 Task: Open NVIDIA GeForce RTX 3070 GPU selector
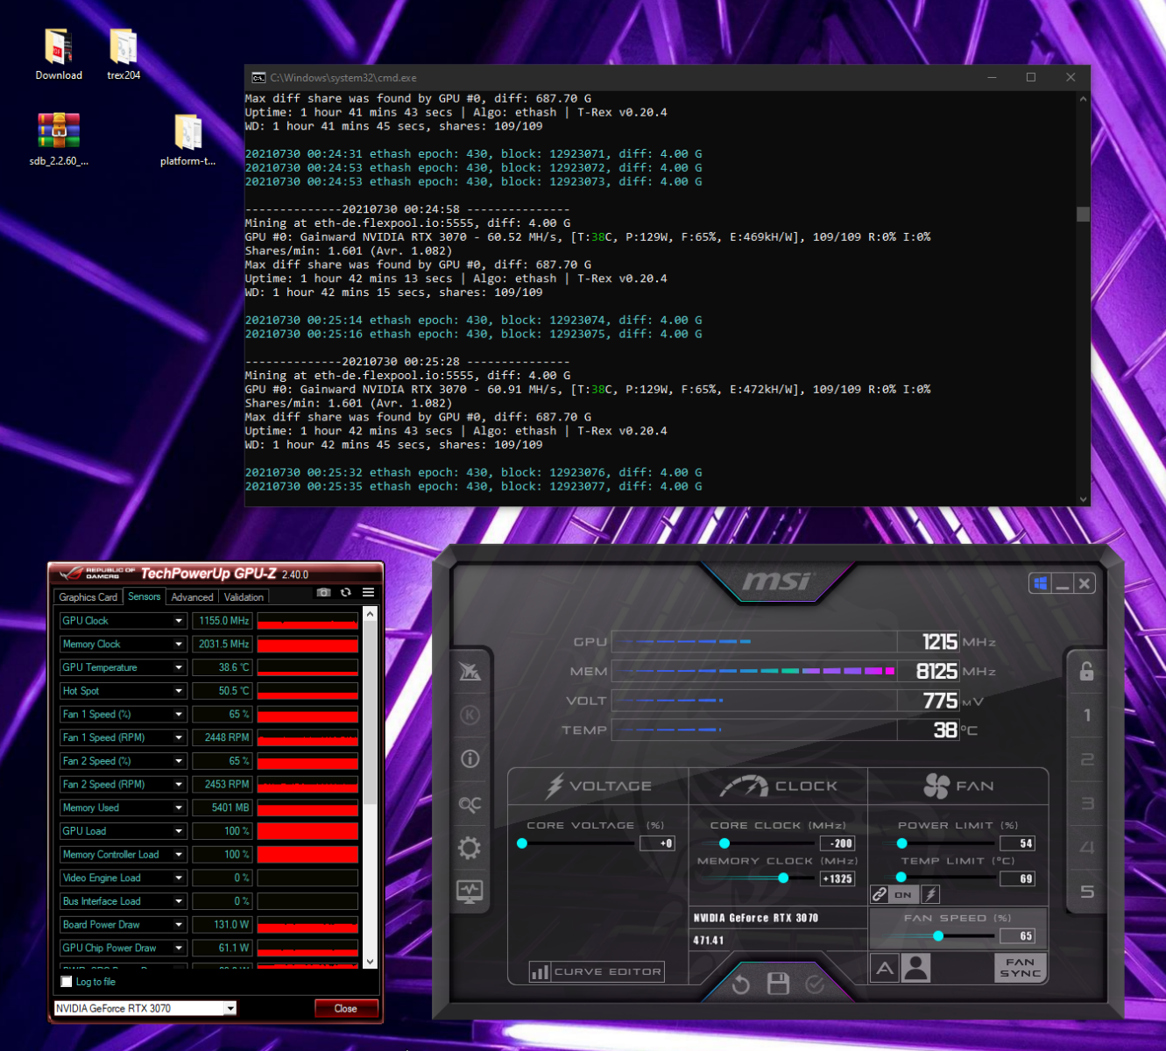[x=145, y=1008]
